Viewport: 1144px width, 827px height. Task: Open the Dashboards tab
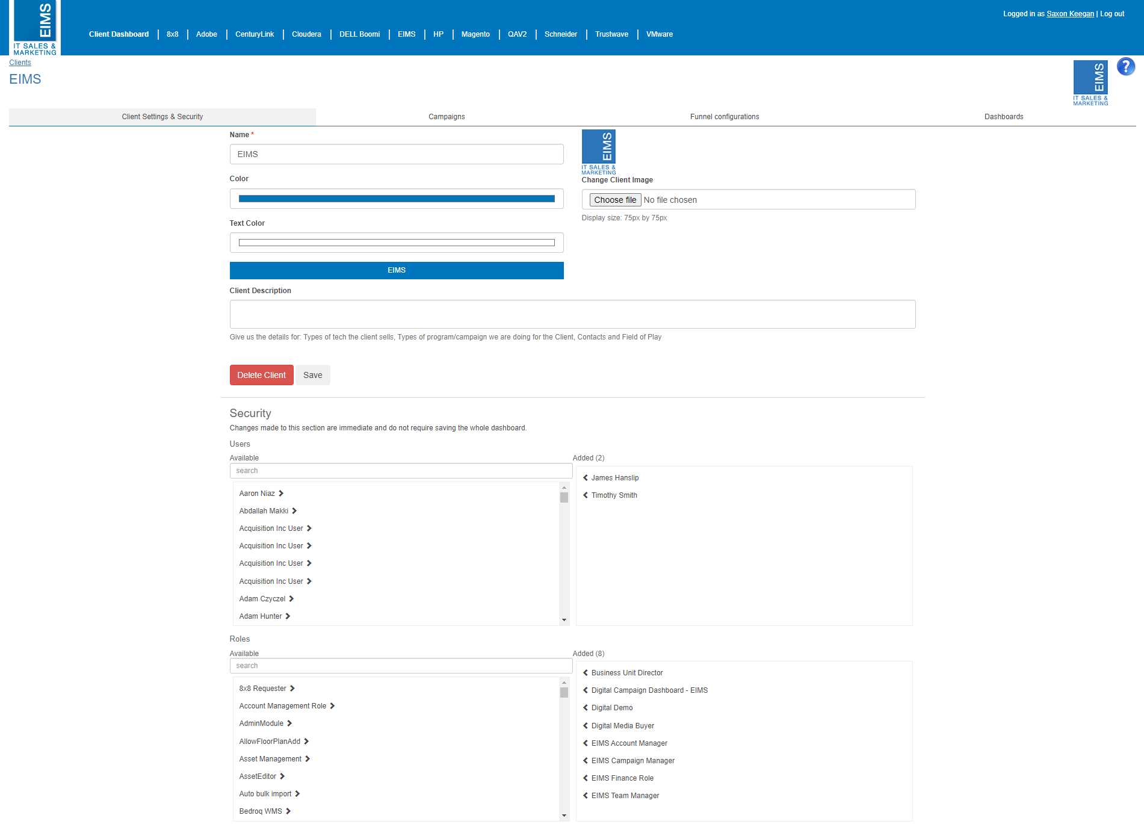point(1004,117)
